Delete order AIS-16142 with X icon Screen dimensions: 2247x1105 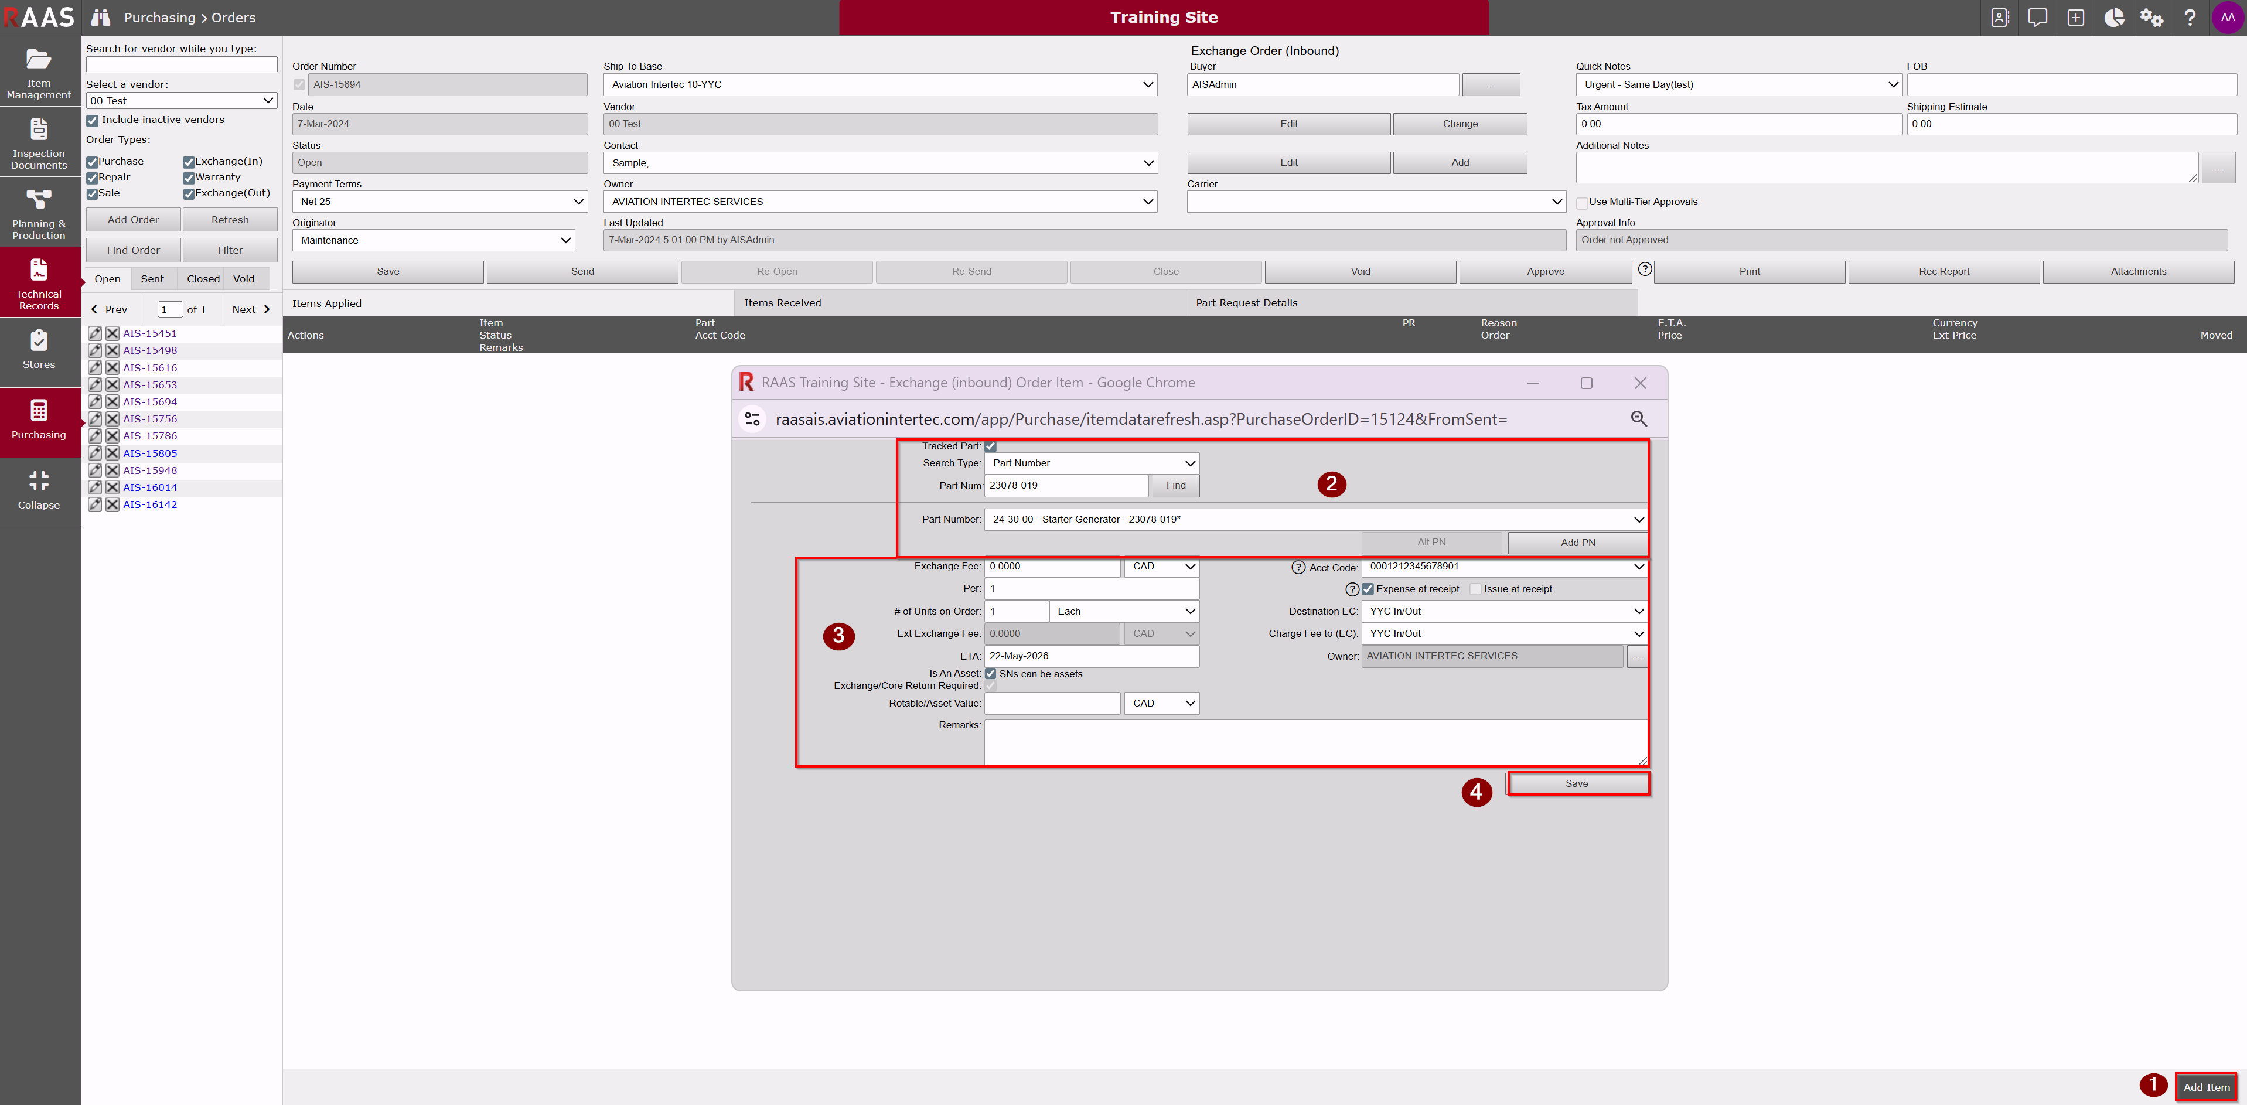tap(112, 505)
